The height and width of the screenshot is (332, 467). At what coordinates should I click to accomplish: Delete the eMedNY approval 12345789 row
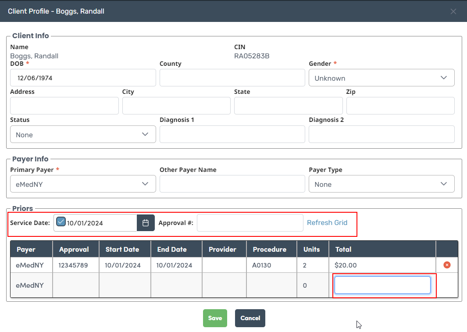tap(447, 265)
